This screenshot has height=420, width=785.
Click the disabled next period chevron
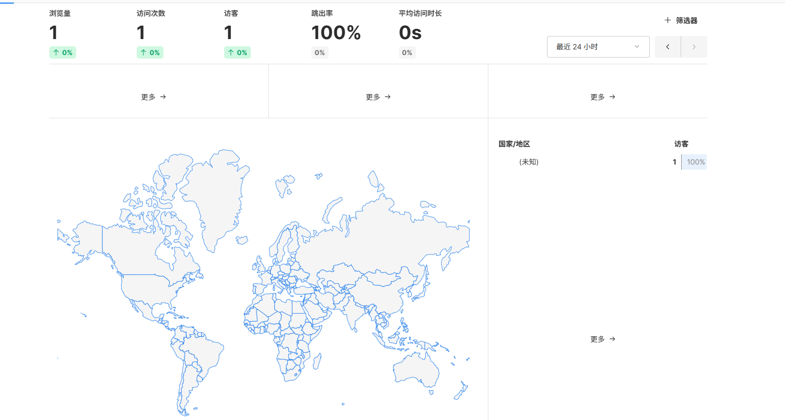[694, 47]
